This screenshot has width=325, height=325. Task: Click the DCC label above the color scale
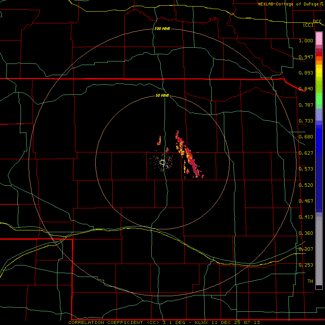point(317,21)
